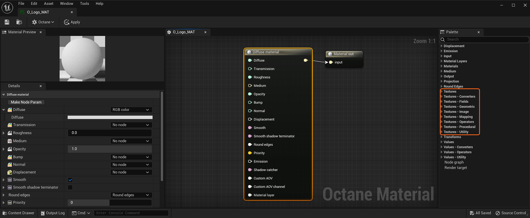
Task: Open the Cmd console type dropdown
Action: point(81,213)
